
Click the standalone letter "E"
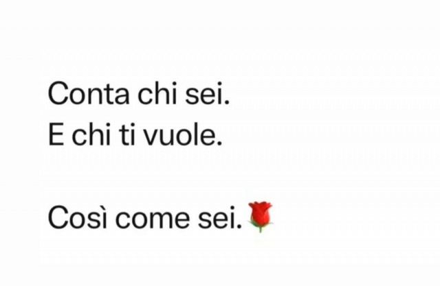tap(56, 135)
